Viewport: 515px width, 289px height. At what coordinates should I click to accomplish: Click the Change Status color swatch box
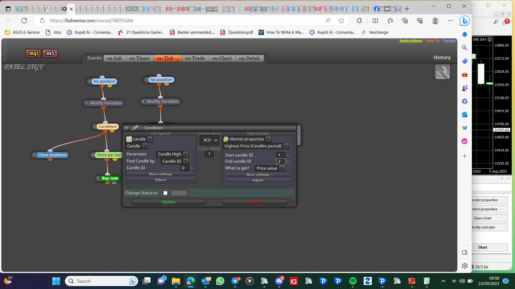(x=179, y=193)
